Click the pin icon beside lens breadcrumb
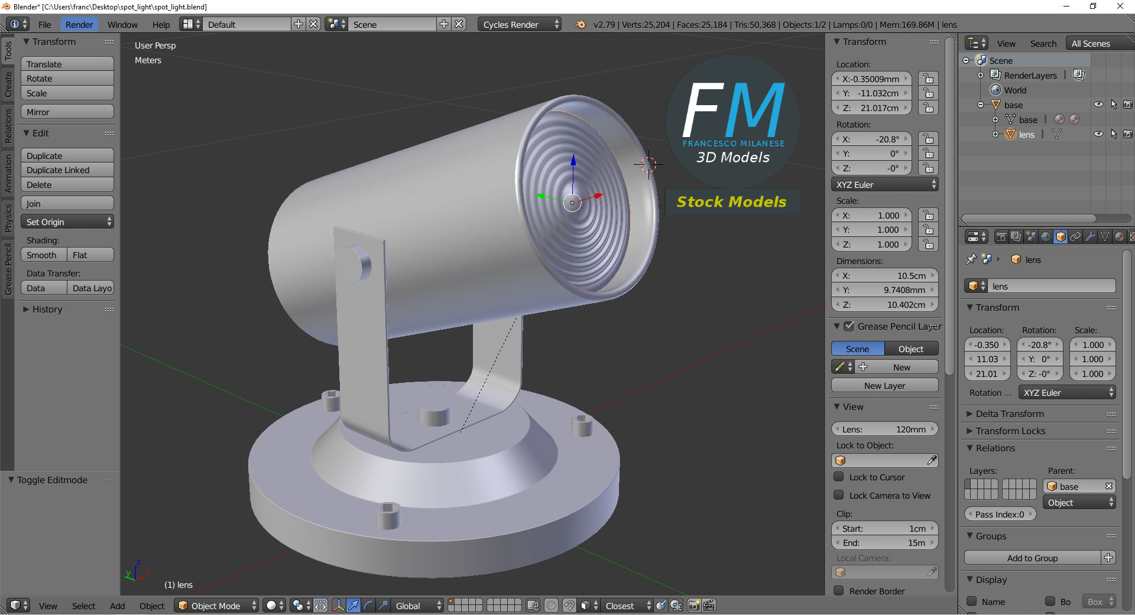 pyautogui.click(x=971, y=259)
